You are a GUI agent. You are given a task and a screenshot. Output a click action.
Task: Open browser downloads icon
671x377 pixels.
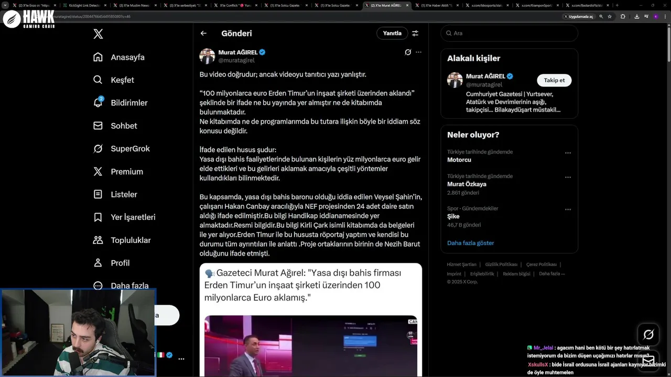pyautogui.click(x=637, y=17)
